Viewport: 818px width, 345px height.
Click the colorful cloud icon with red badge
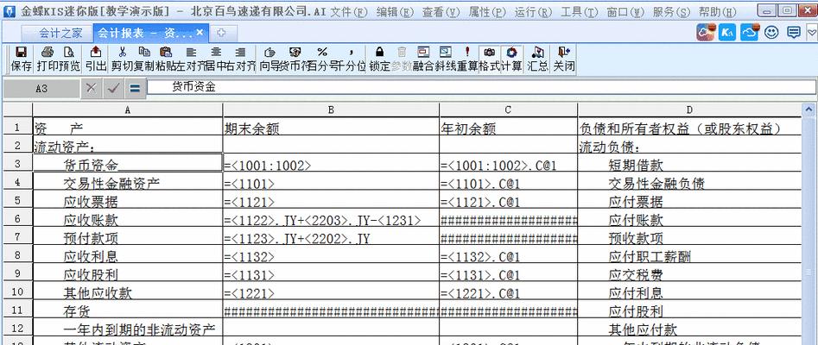706,33
